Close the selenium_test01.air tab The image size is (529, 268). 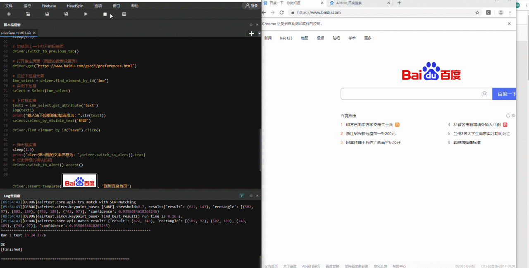35,33
